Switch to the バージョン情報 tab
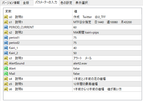The width and height of the screenshot is (143, 101). click(x=11, y=3)
